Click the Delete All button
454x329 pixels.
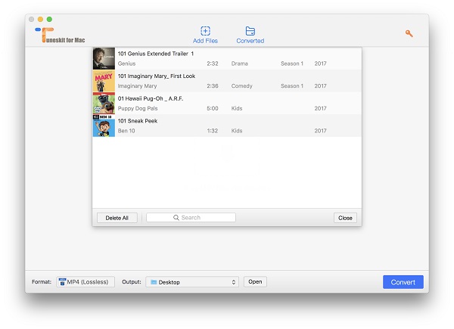[x=117, y=218]
